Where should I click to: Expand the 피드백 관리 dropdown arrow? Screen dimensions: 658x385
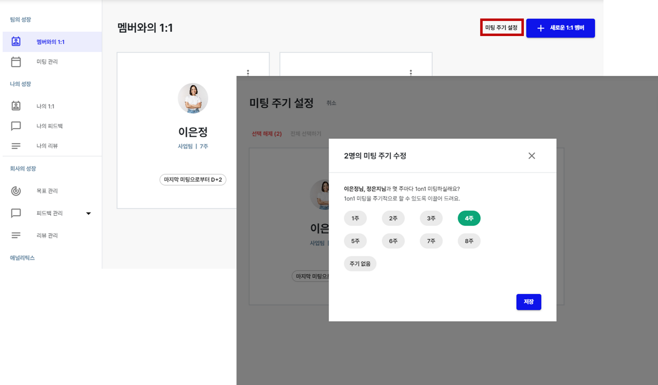[89, 213]
